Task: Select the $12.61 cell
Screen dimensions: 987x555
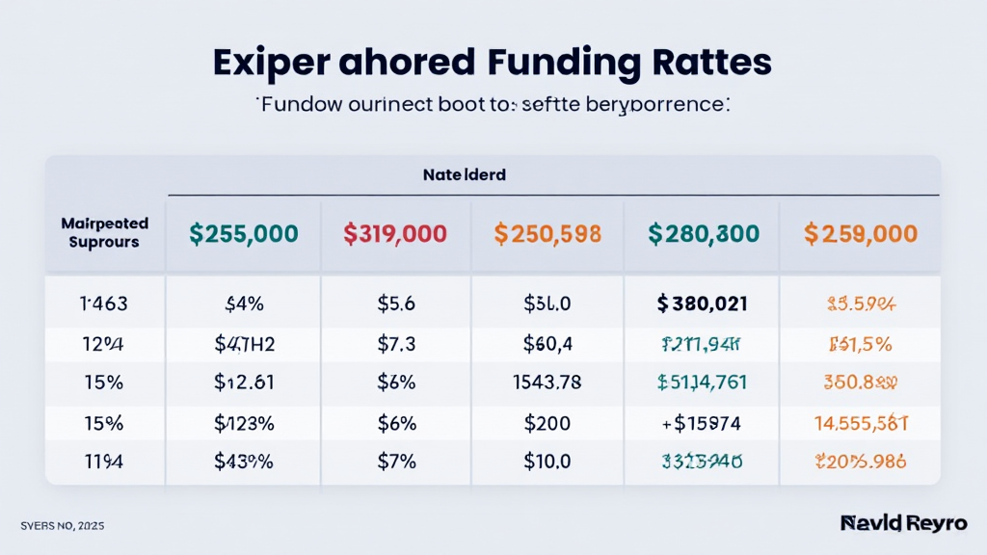Action: point(244,381)
